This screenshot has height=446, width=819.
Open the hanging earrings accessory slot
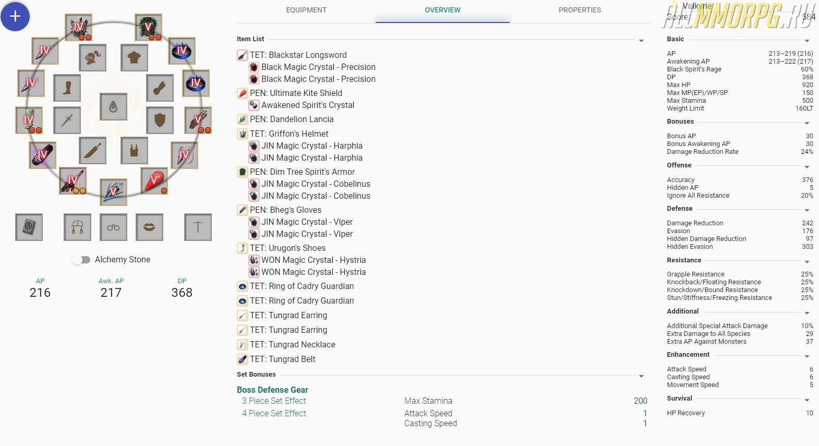77,227
